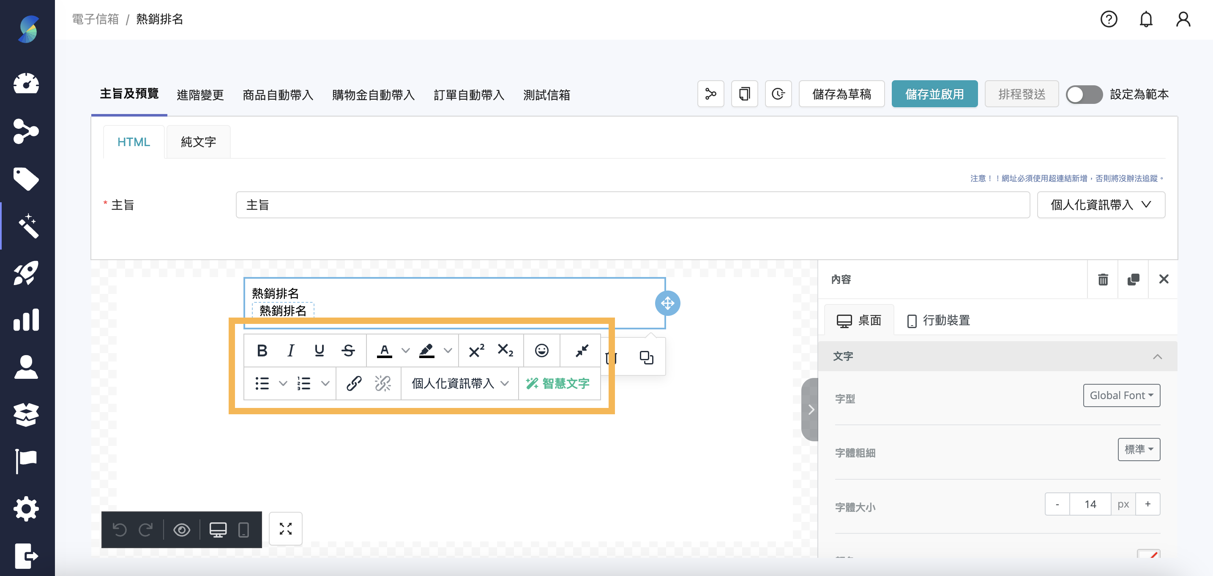Switch editor preview to mobile view
The height and width of the screenshot is (576, 1213).
[x=243, y=530]
